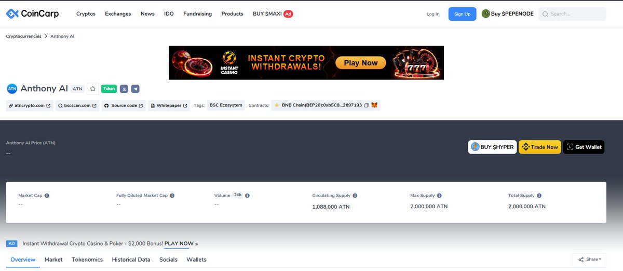The width and height of the screenshot is (623, 271).
Task: Copy the contract address icon
Action: [x=367, y=105]
